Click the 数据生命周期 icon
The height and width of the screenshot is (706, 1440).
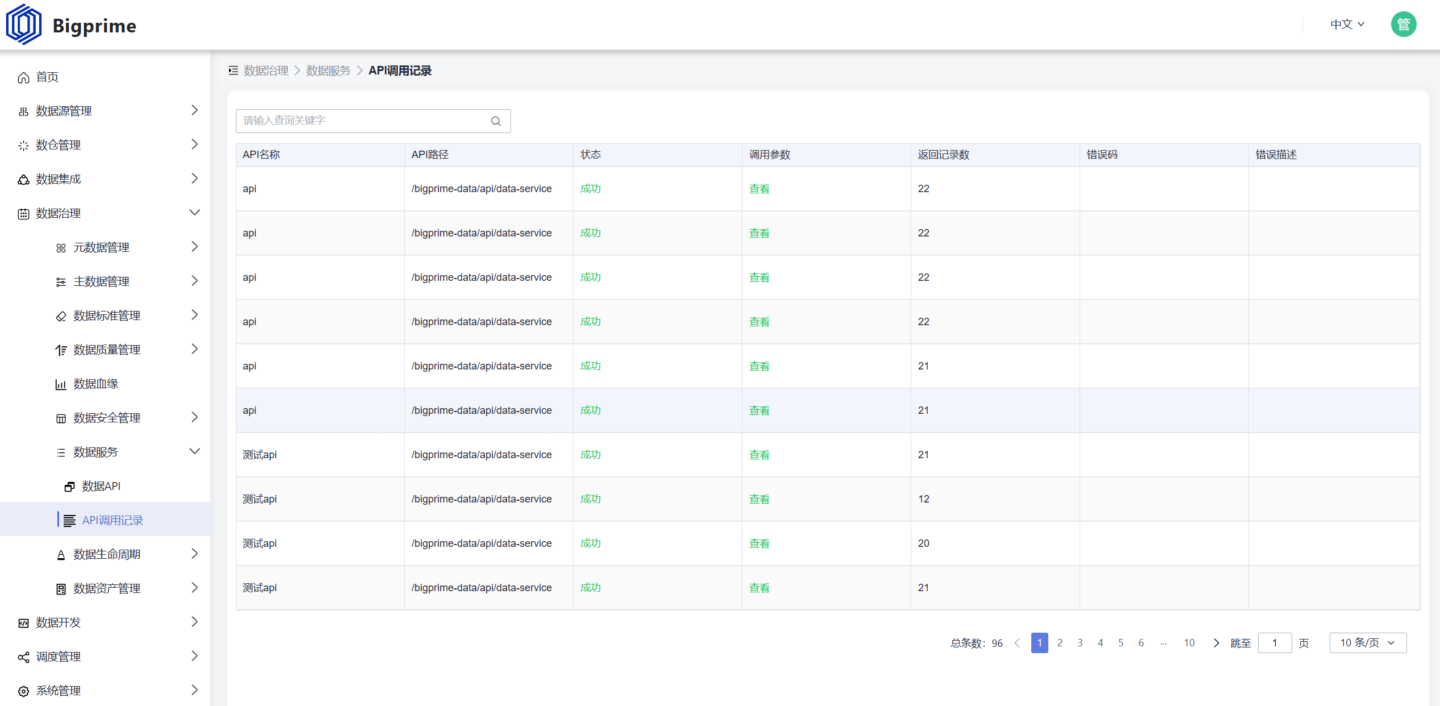click(61, 555)
